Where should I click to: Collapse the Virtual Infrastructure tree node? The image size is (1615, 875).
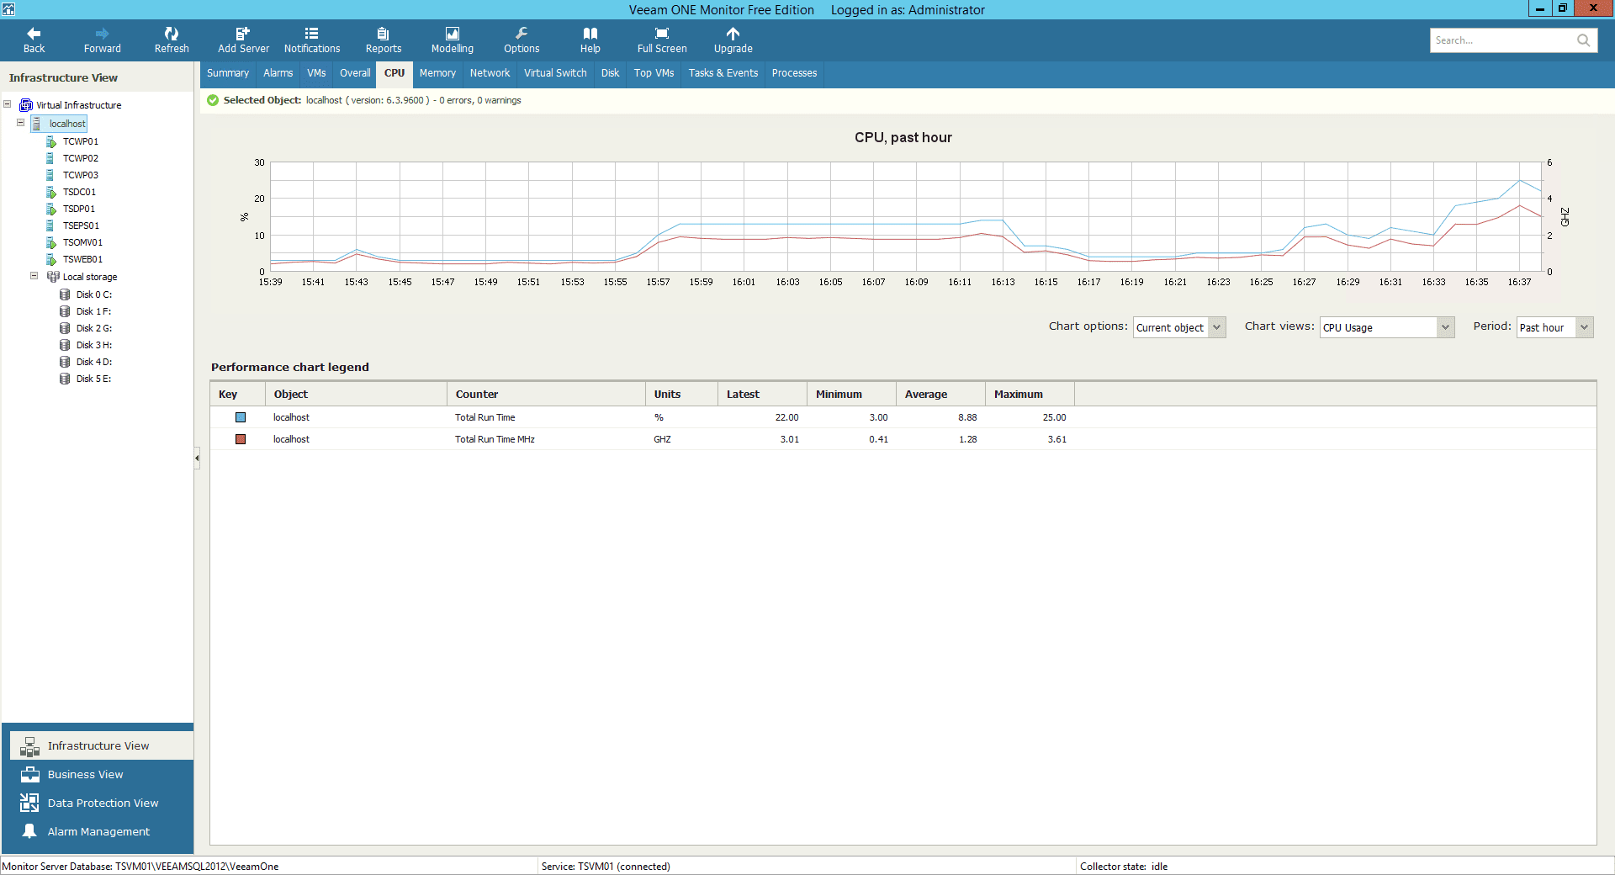(8, 104)
